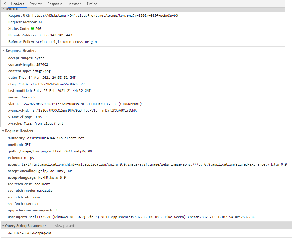The width and height of the screenshot is (292, 238).
Task: Select the last-modified Sat, 27 Feb 2021 value
Action: point(62,91)
